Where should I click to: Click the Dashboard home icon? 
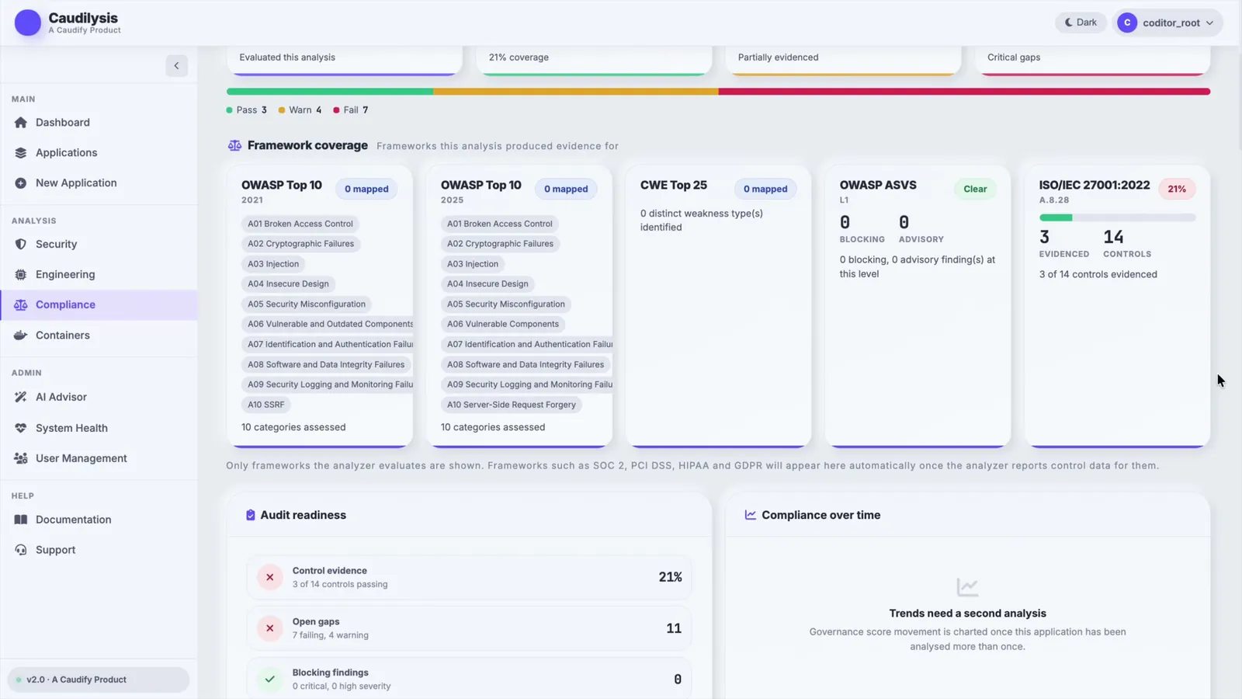21,123
